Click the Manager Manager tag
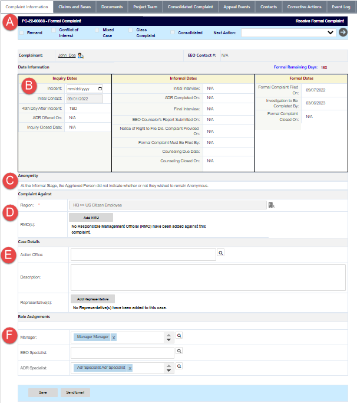 coord(92,337)
